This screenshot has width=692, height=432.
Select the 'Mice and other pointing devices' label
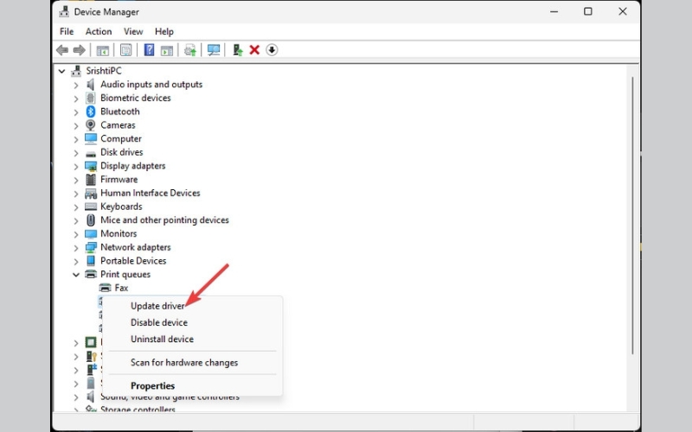click(x=164, y=220)
